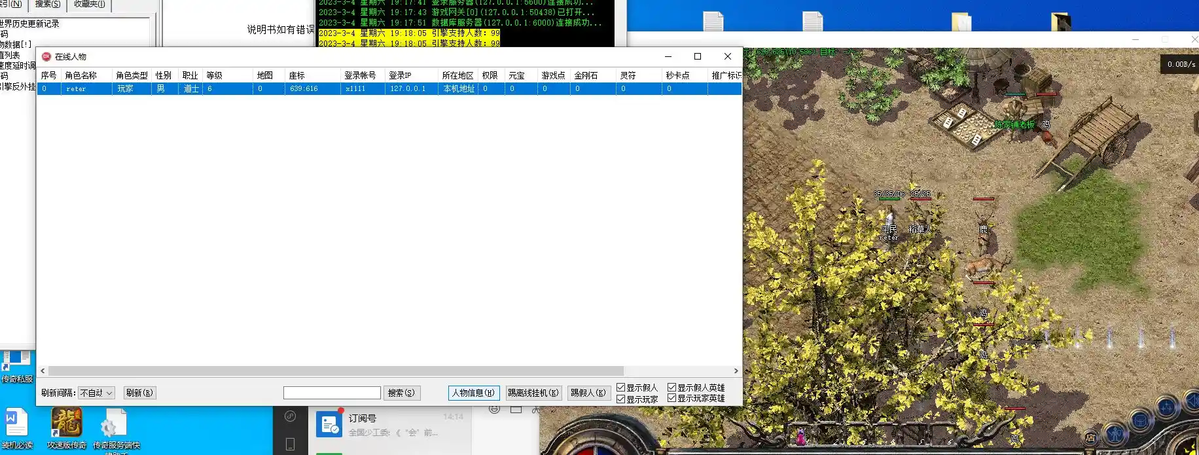Sort by the 等级 column header
Image resolution: width=1199 pixels, height=455 pixels.
228,75
